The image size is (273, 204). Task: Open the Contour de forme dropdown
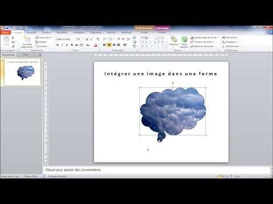point(202,42)
